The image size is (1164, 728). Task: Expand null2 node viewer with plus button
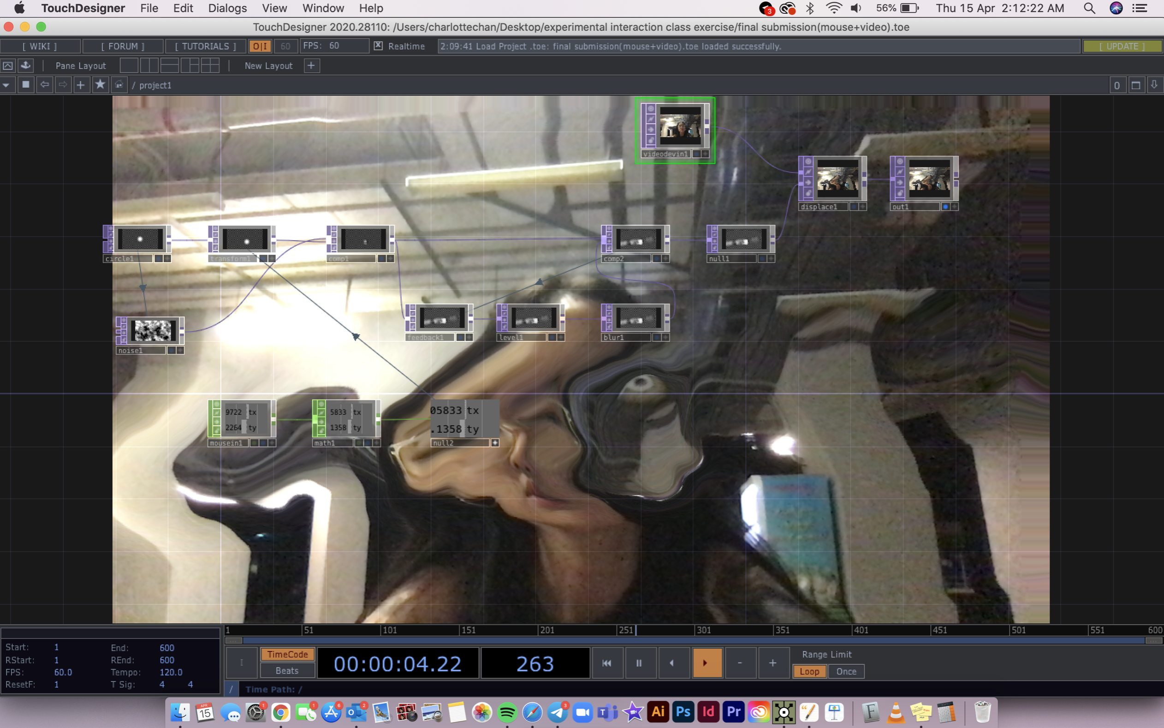[495, 442]
